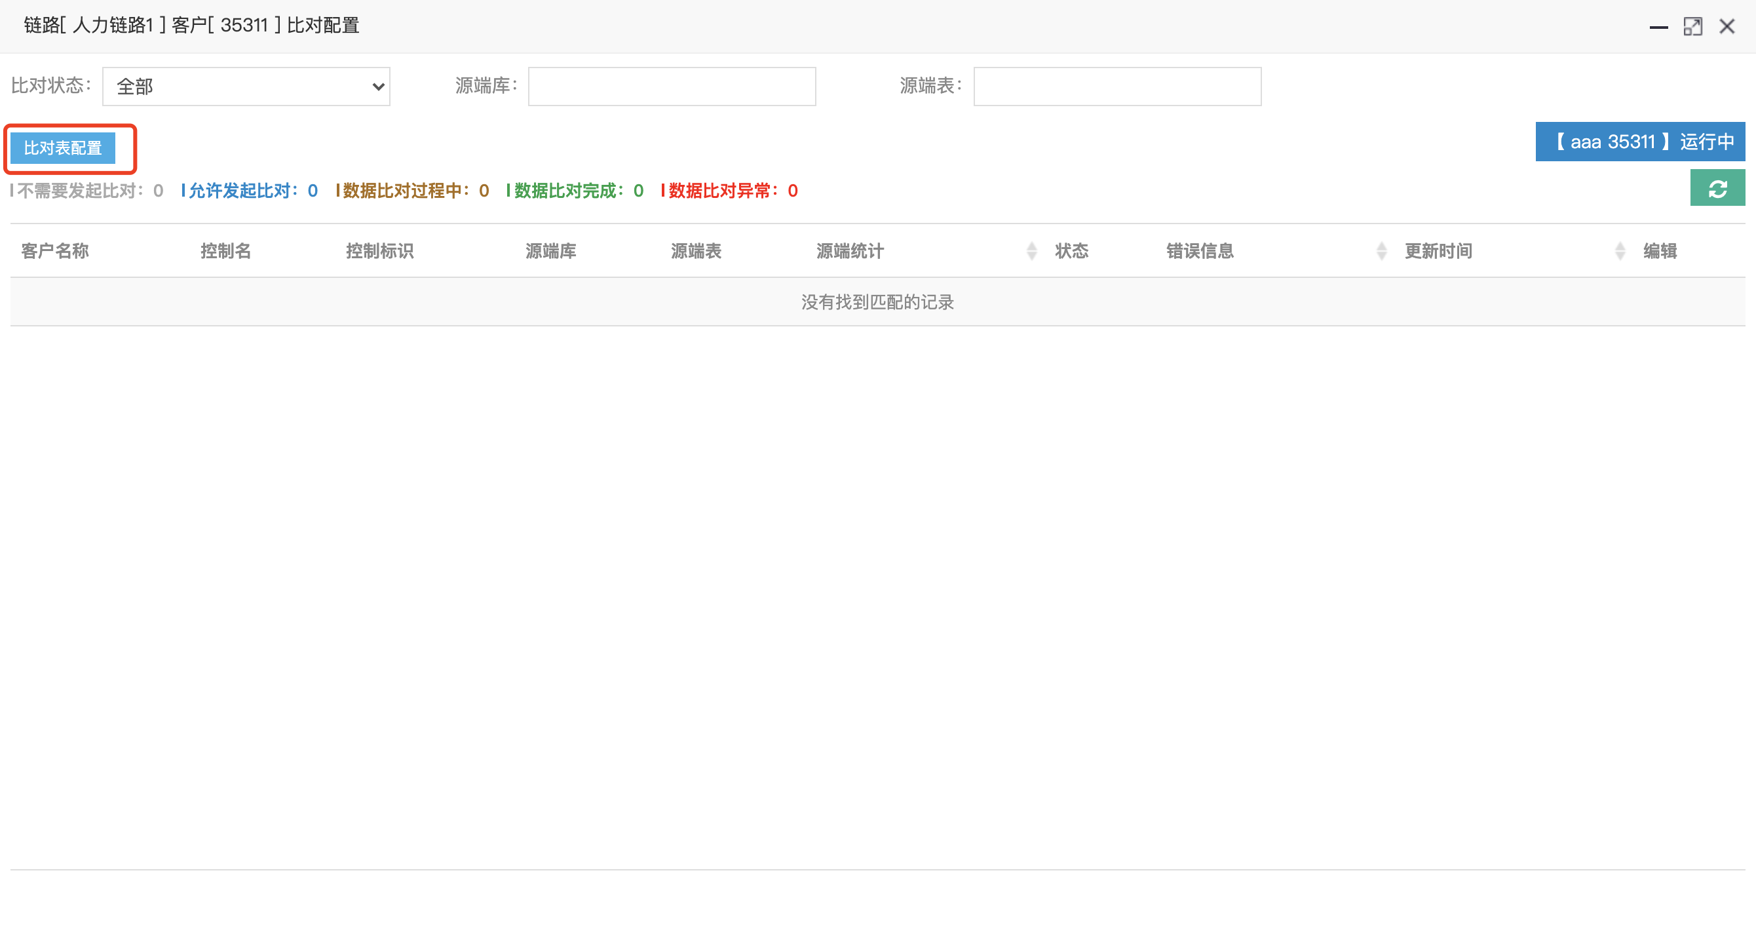Filter by 不需要发起比对 status

click(x=86, y=191)
